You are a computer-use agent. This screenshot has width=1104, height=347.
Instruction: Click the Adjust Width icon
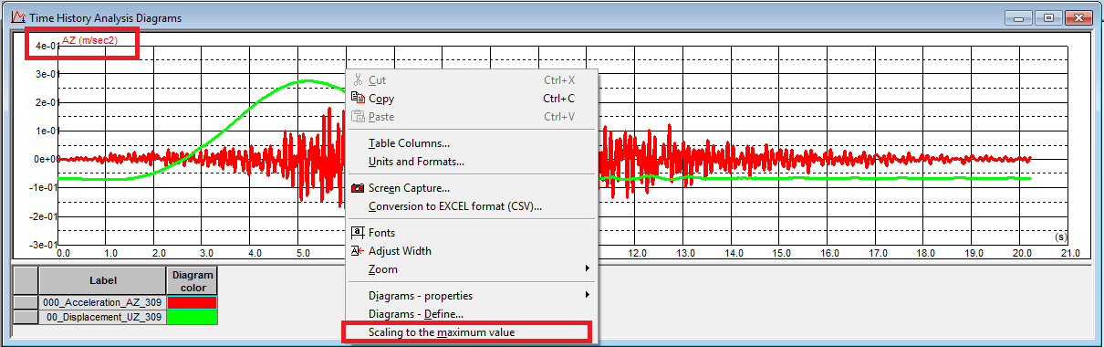point(358,251)
